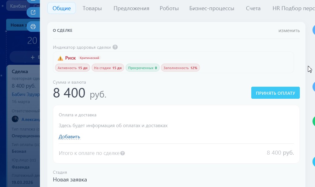Click the 8 400 deal amount value

pos(69,93)
